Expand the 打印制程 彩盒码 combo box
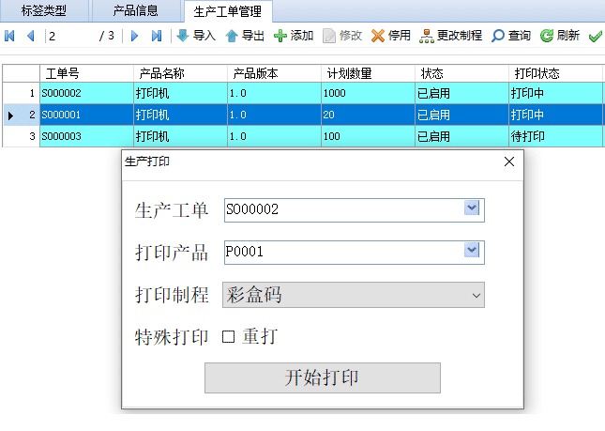The image size is (605, 431). [354, 295]
